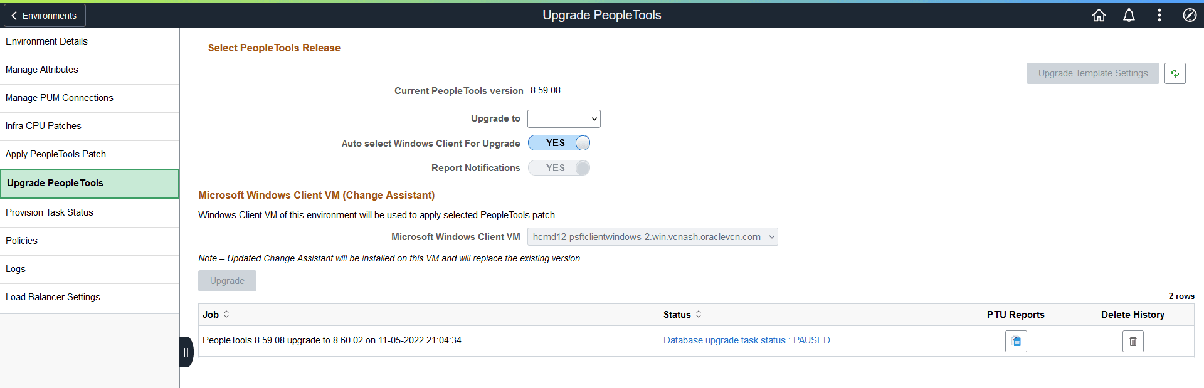The image size is (1204, 388).
Task: Open the notifications bell
Action: click(x=1129, y=15)
